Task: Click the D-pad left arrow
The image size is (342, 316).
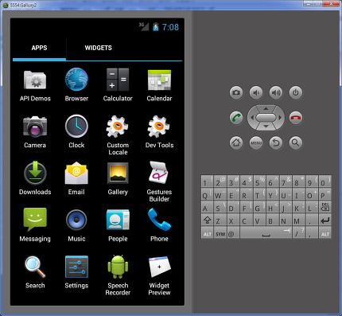Action: point(252,118)
